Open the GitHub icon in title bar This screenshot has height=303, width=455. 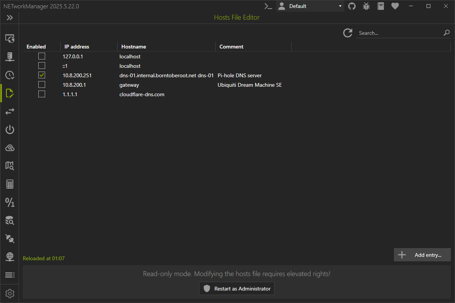pyautogui.click(x=352, y=6)
